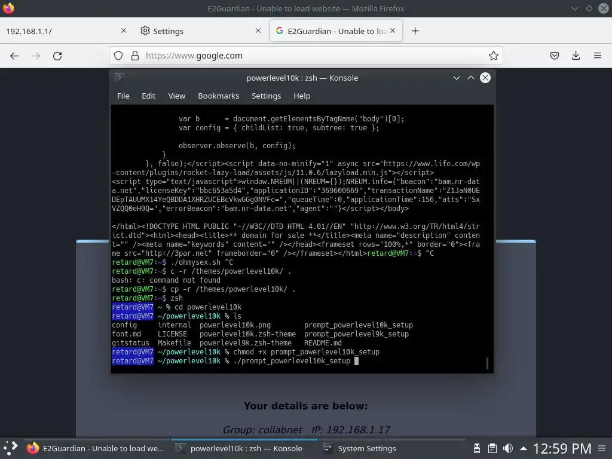This screenshot has width=612, height=459.
Task: Click the google.com URL address bar
Action: 305,56
